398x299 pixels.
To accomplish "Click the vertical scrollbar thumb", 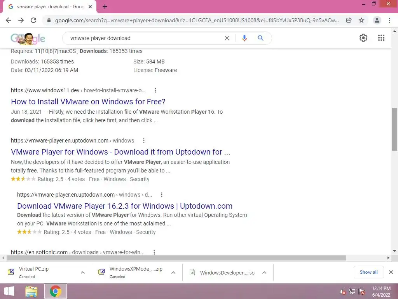I will pyautogui.click(x=395, y=129).
